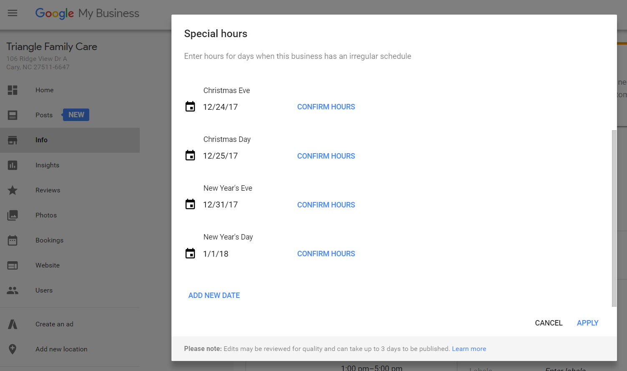
Task: Follow the Learn more link
Action: pos(469,349)
